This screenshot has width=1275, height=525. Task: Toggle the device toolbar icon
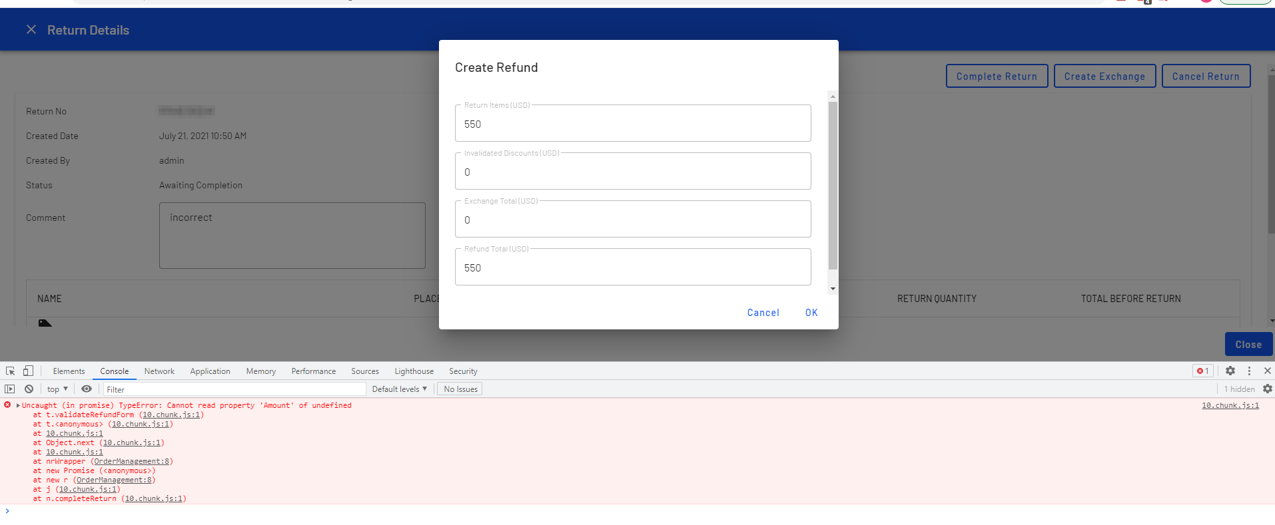28,371
